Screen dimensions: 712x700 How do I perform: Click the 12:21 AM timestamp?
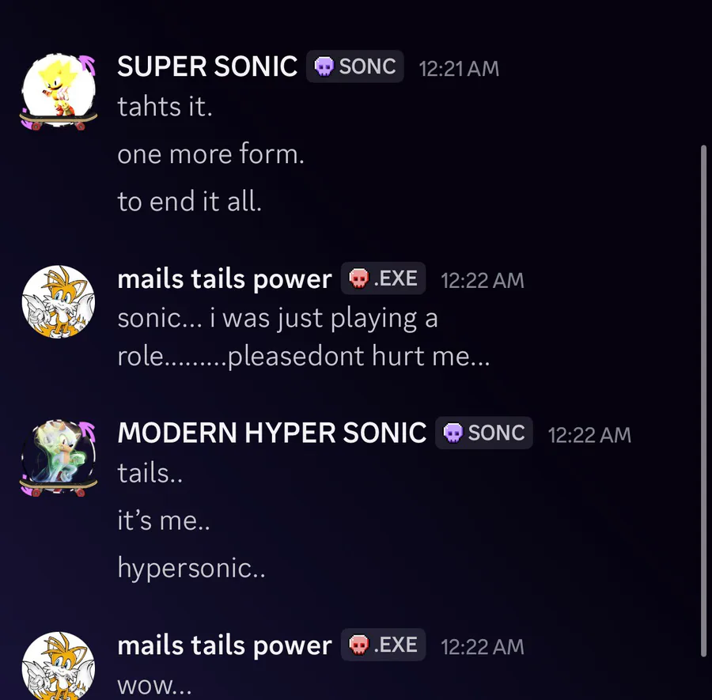click(459, 69)
